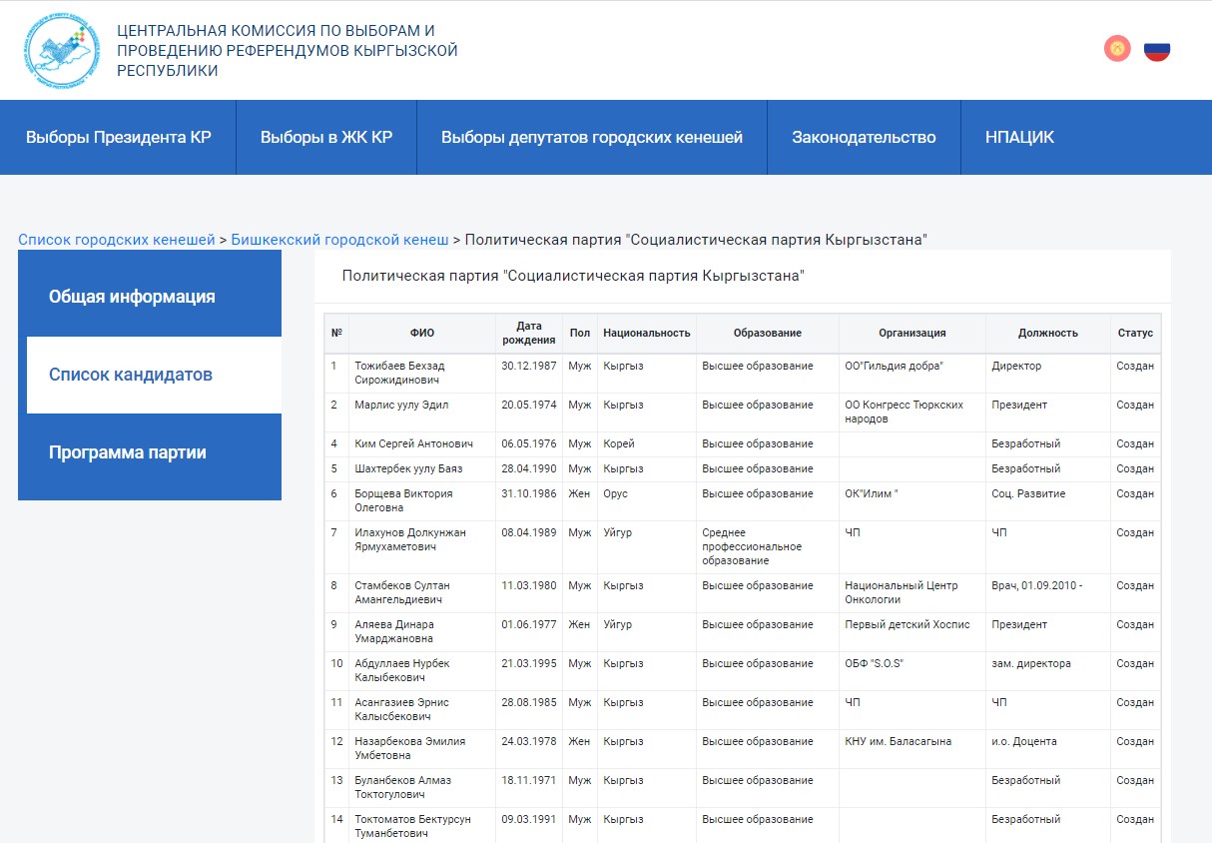Open Выборы депутатов городских кенешей menu

(x=591, y=138)
